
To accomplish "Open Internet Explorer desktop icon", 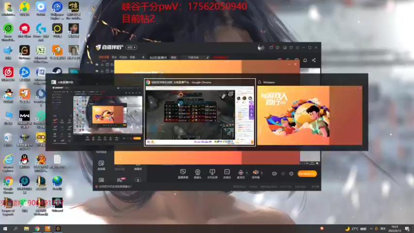I will 8,163.
